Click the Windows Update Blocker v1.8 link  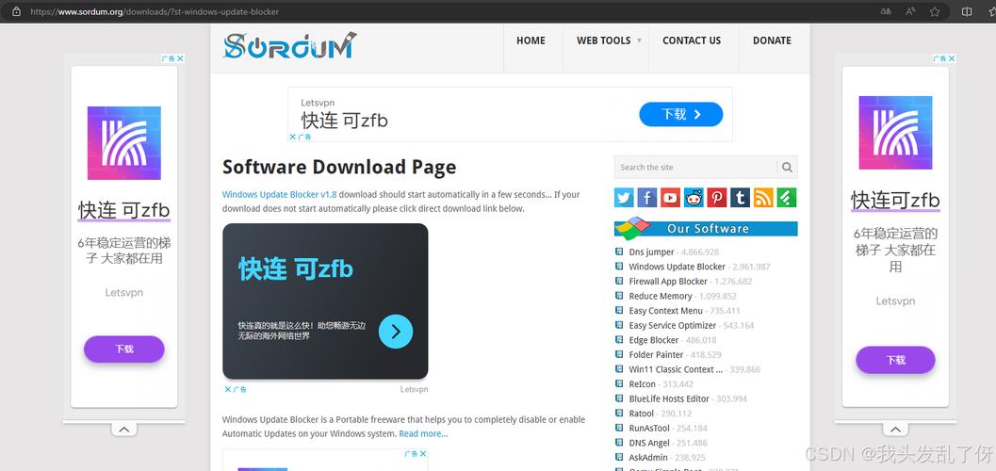pyautogui.click(x=280, y=194)
